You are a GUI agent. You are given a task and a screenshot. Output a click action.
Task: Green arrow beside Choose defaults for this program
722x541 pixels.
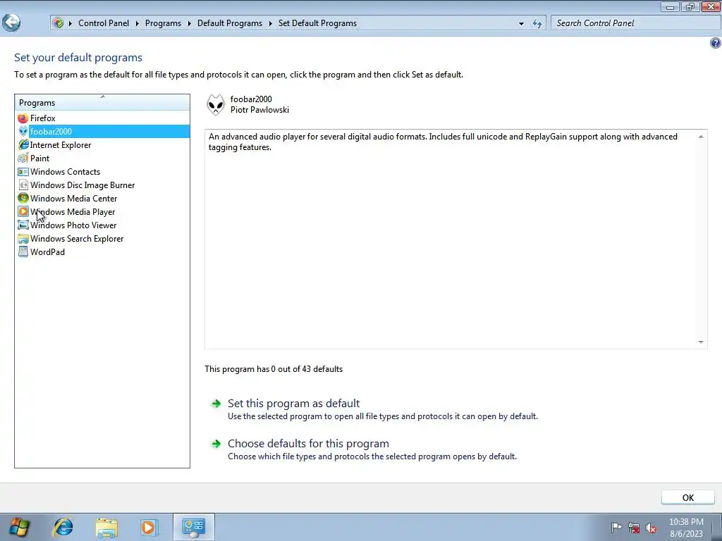click(x=216, y=444)
